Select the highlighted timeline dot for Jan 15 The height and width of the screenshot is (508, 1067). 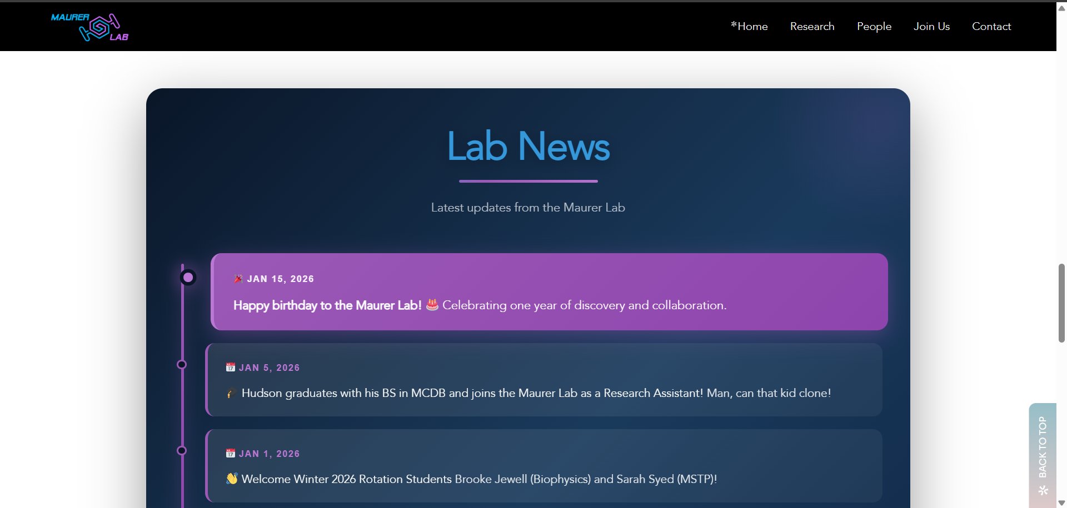pyautogui.click(x=188, y=278)
